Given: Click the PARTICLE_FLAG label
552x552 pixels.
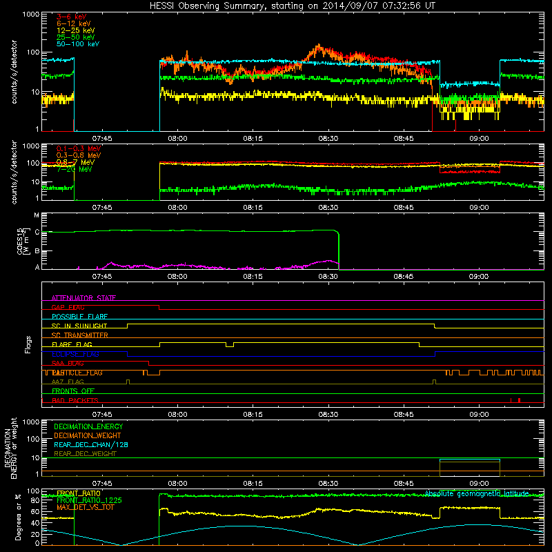Looking at the screenshot, I should pyautogui.click(x=77, y=373).
